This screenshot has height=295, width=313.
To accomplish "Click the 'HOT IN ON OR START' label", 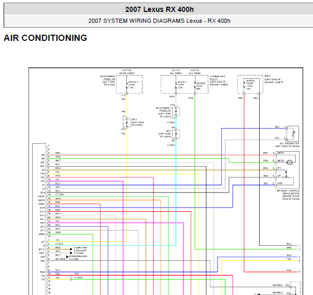I will 126,71.
